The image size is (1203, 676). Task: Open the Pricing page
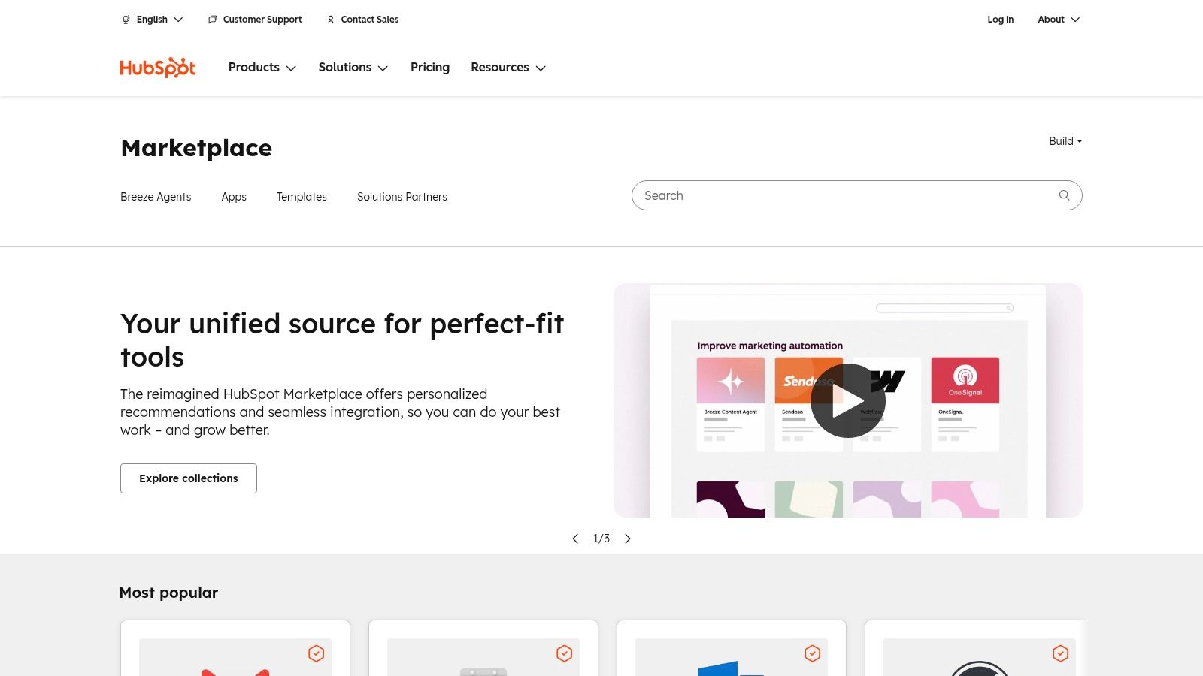[x=430, y=68]
